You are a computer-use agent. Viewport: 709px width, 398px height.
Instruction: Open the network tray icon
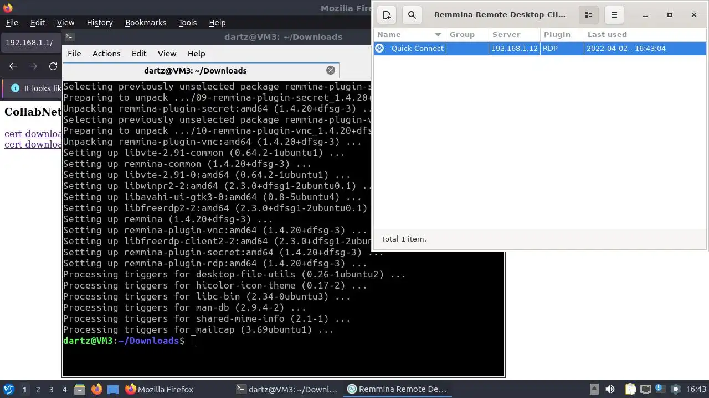(x=645, y=389)
